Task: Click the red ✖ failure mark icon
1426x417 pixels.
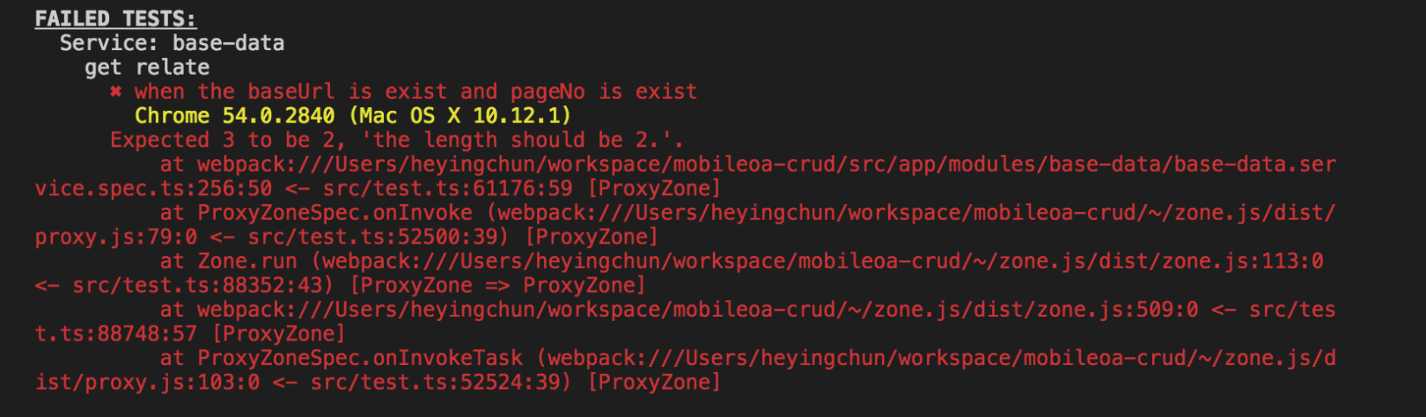Action: (115, 91)
